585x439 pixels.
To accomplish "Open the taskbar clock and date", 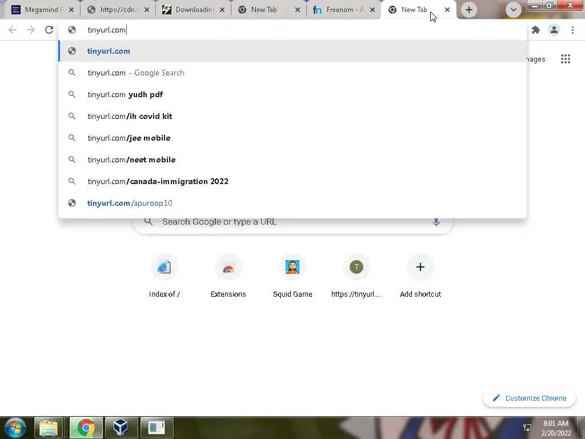I will point(556,428).
